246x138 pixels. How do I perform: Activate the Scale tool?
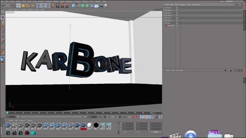point(23,6)
